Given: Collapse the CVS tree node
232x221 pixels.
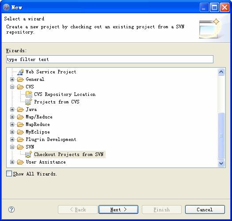Looking at the screenshot, I should (x=12, y=87).
